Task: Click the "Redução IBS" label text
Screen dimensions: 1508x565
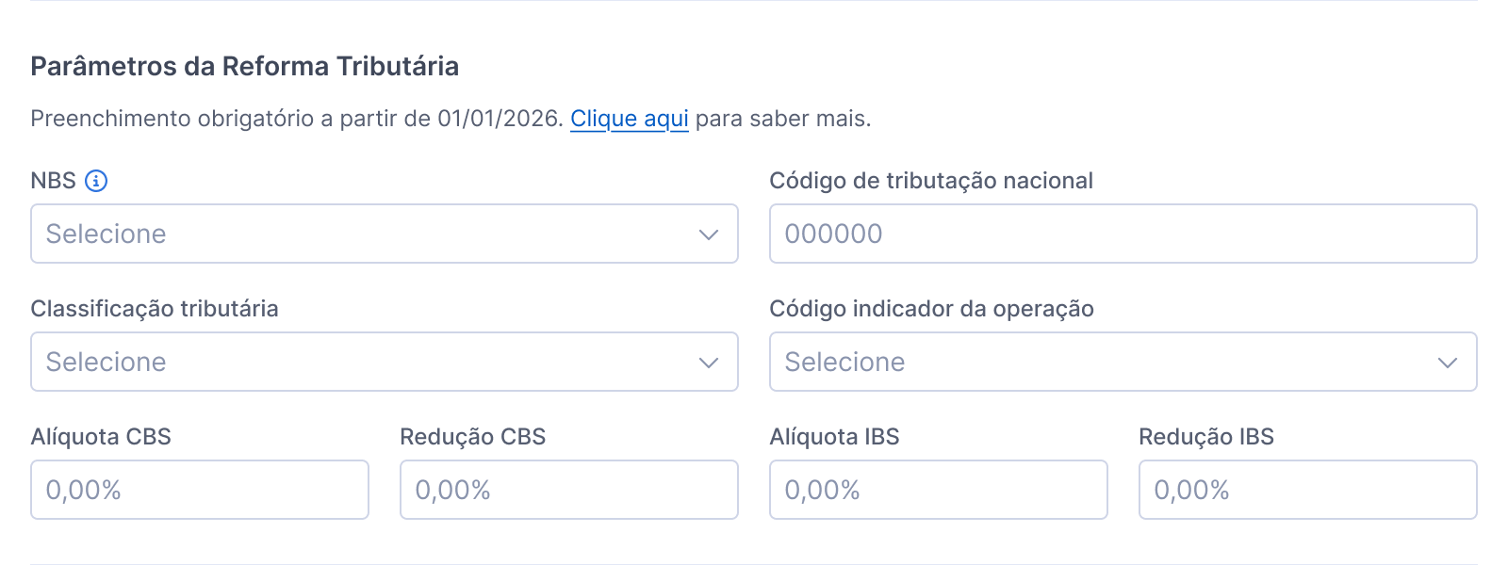Action: (1206, 437)
